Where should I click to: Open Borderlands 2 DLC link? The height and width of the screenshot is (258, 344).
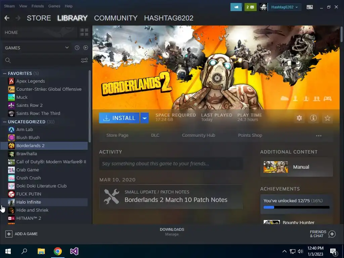[155, 135]
